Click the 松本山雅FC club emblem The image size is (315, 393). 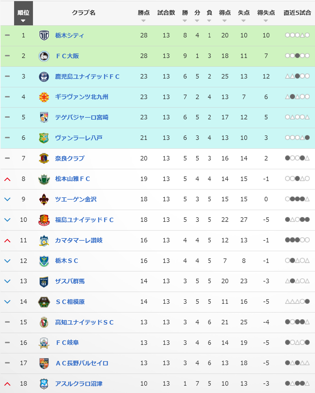[x=44, y=179]
